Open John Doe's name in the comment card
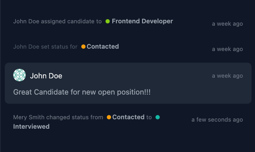 46,76
